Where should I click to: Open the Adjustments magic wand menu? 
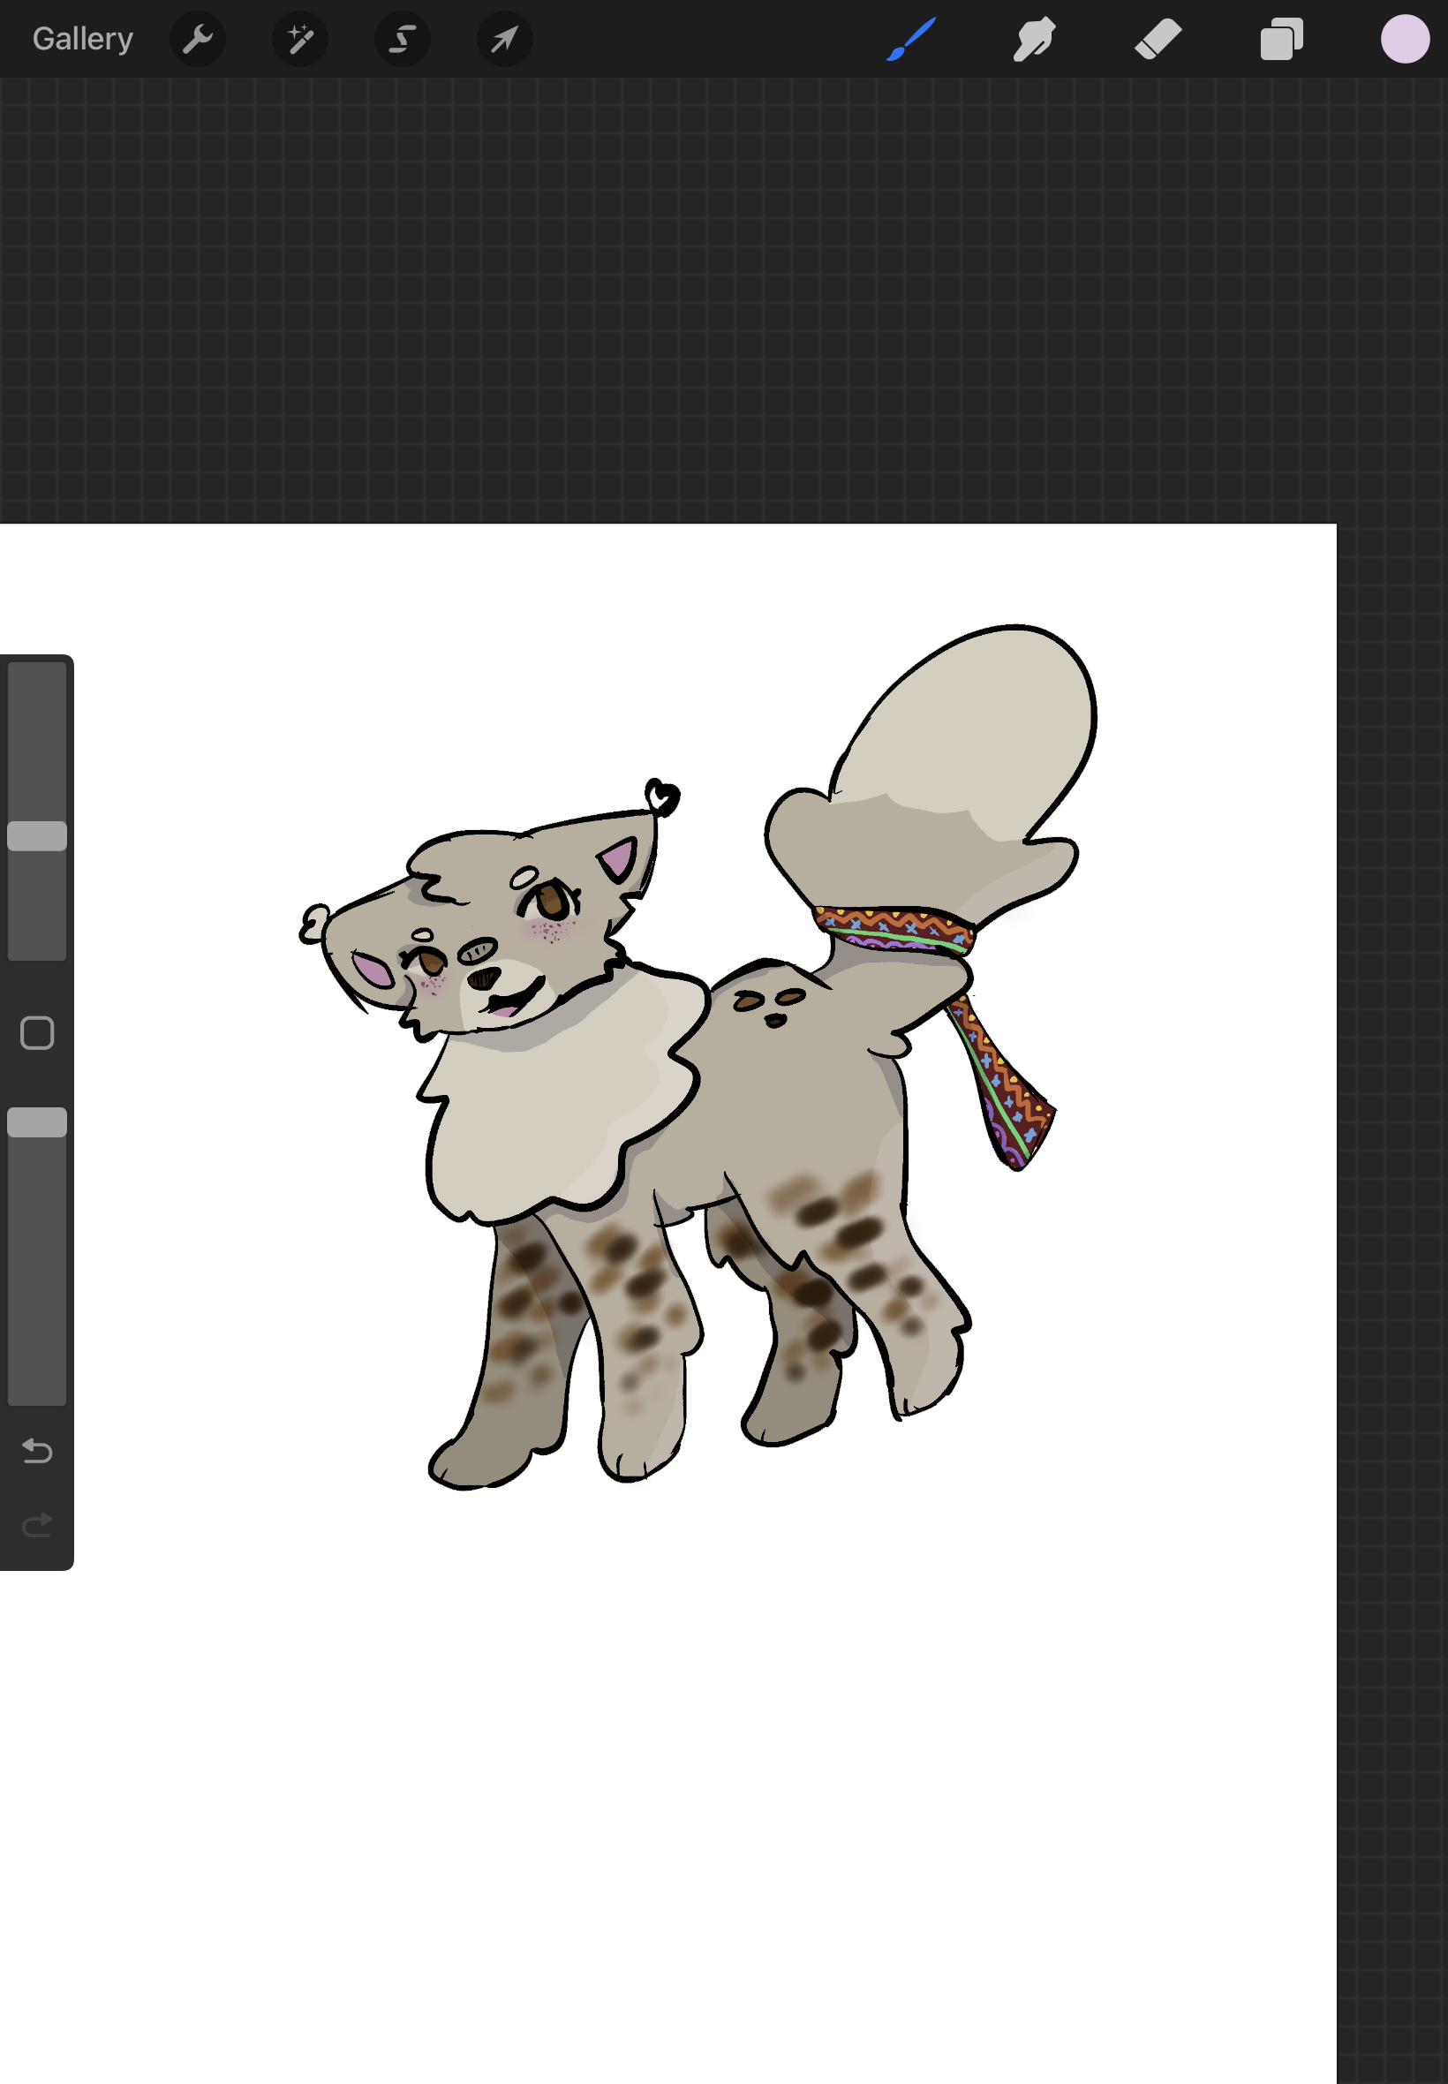coord(300,39)
